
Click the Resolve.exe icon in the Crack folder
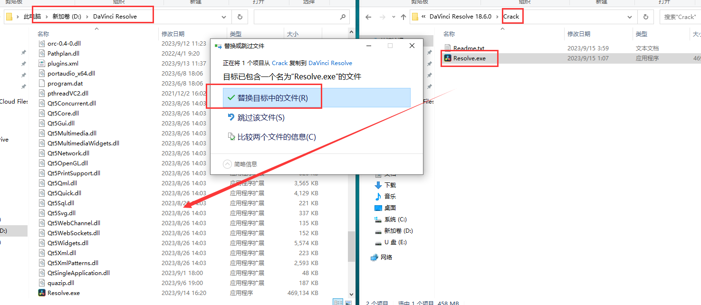tap(447, 58)
